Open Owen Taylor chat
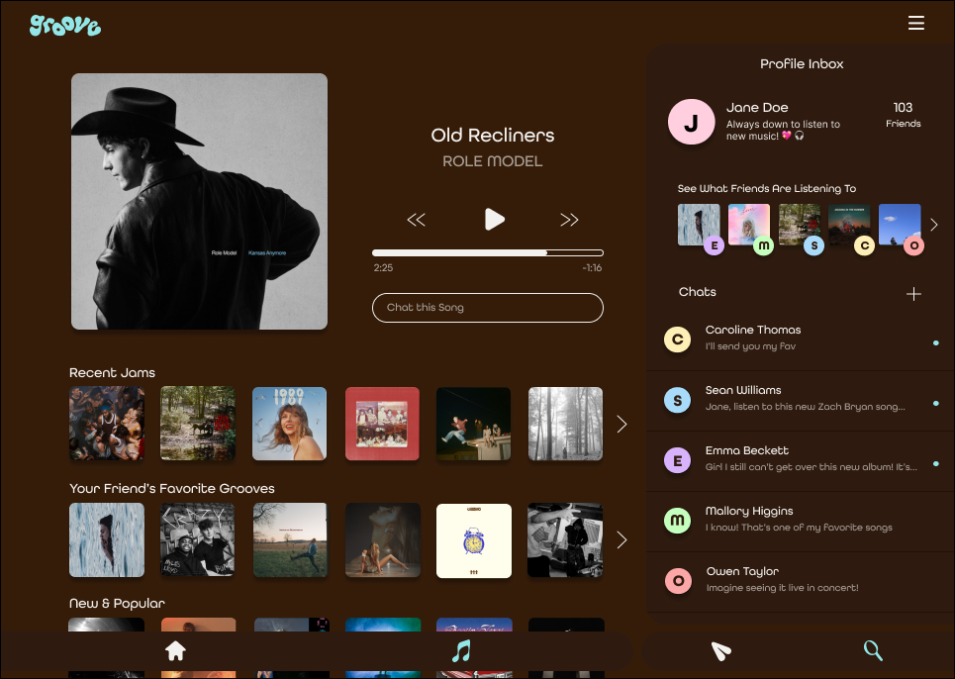Viewport: 955px width, 679px height. (801, 581)
